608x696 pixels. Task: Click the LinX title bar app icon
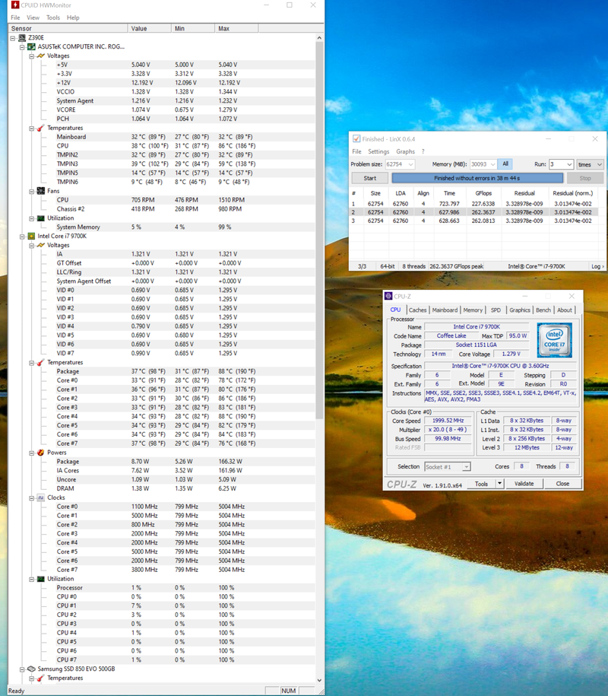coord(356,139)
